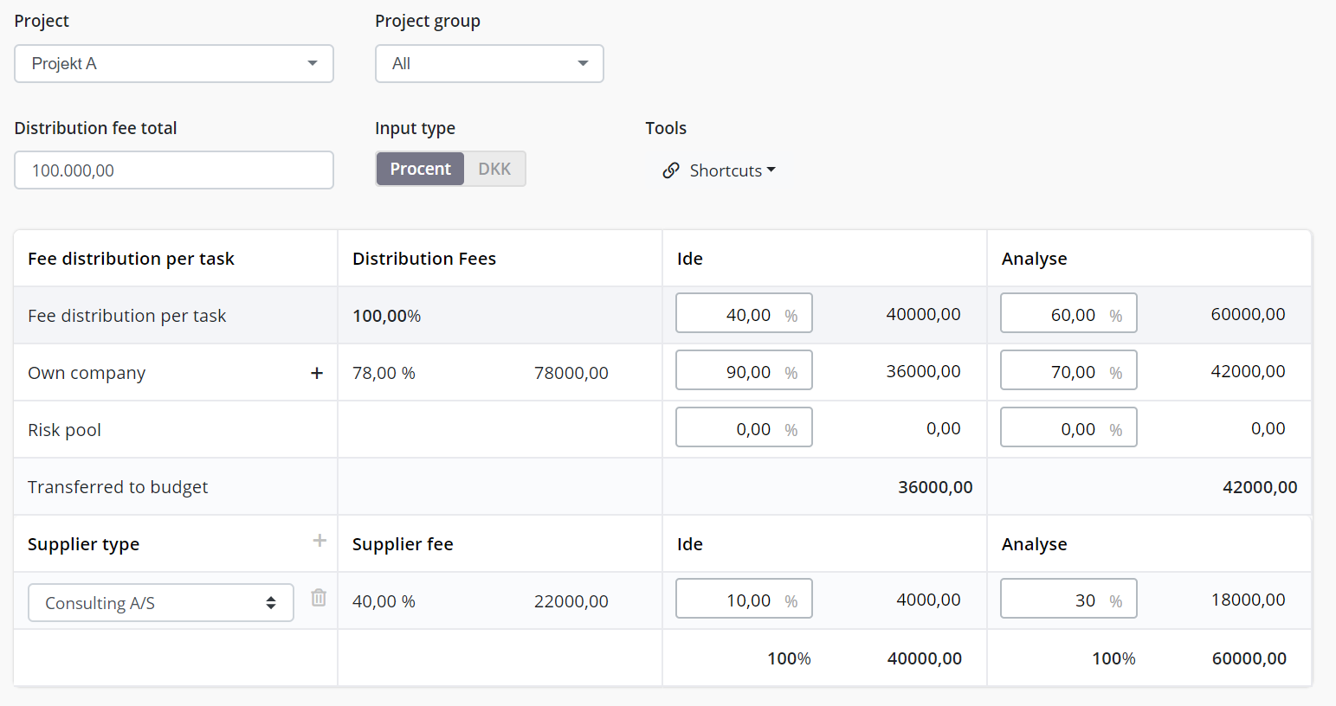Select the Procent input type
Viewport: 1336px width, 706px height.
coord(419,169)
